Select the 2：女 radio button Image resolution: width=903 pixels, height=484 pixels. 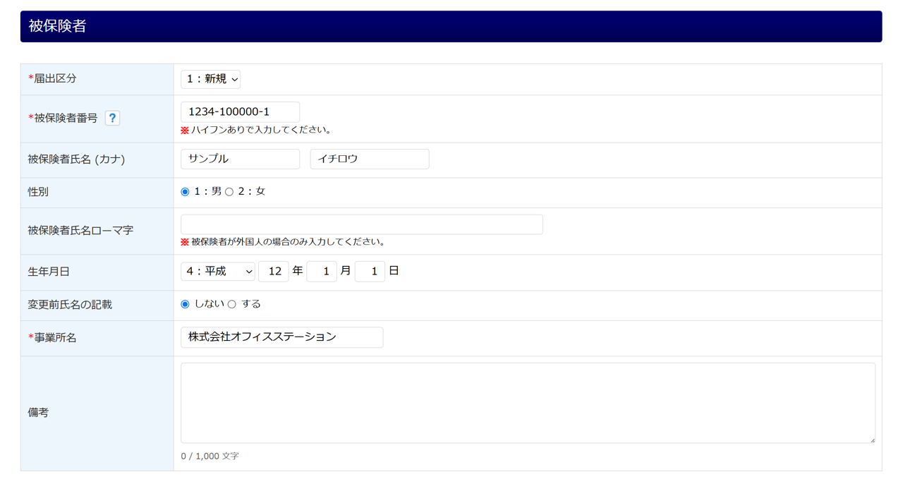coord(229,192)
